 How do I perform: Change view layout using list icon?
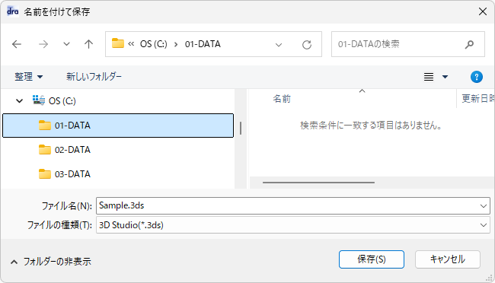[429, 77]
